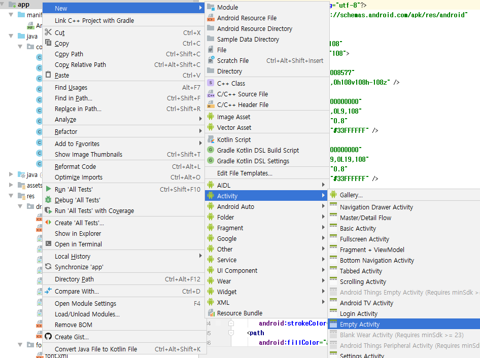The image size is (480, 358).
Task: Click the Synchronize 'app' refresh icon
Action: pos(48,267)
